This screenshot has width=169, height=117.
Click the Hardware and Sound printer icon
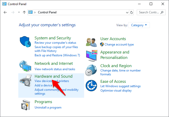point(26,80)
